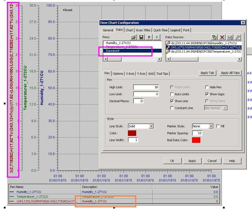Pick the pen line Color swatch
The height and width of the screenshot is (209, 252).
coord(132,133)
